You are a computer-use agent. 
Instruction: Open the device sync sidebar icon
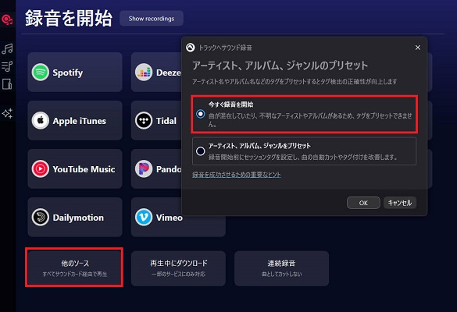pos(7,84)
